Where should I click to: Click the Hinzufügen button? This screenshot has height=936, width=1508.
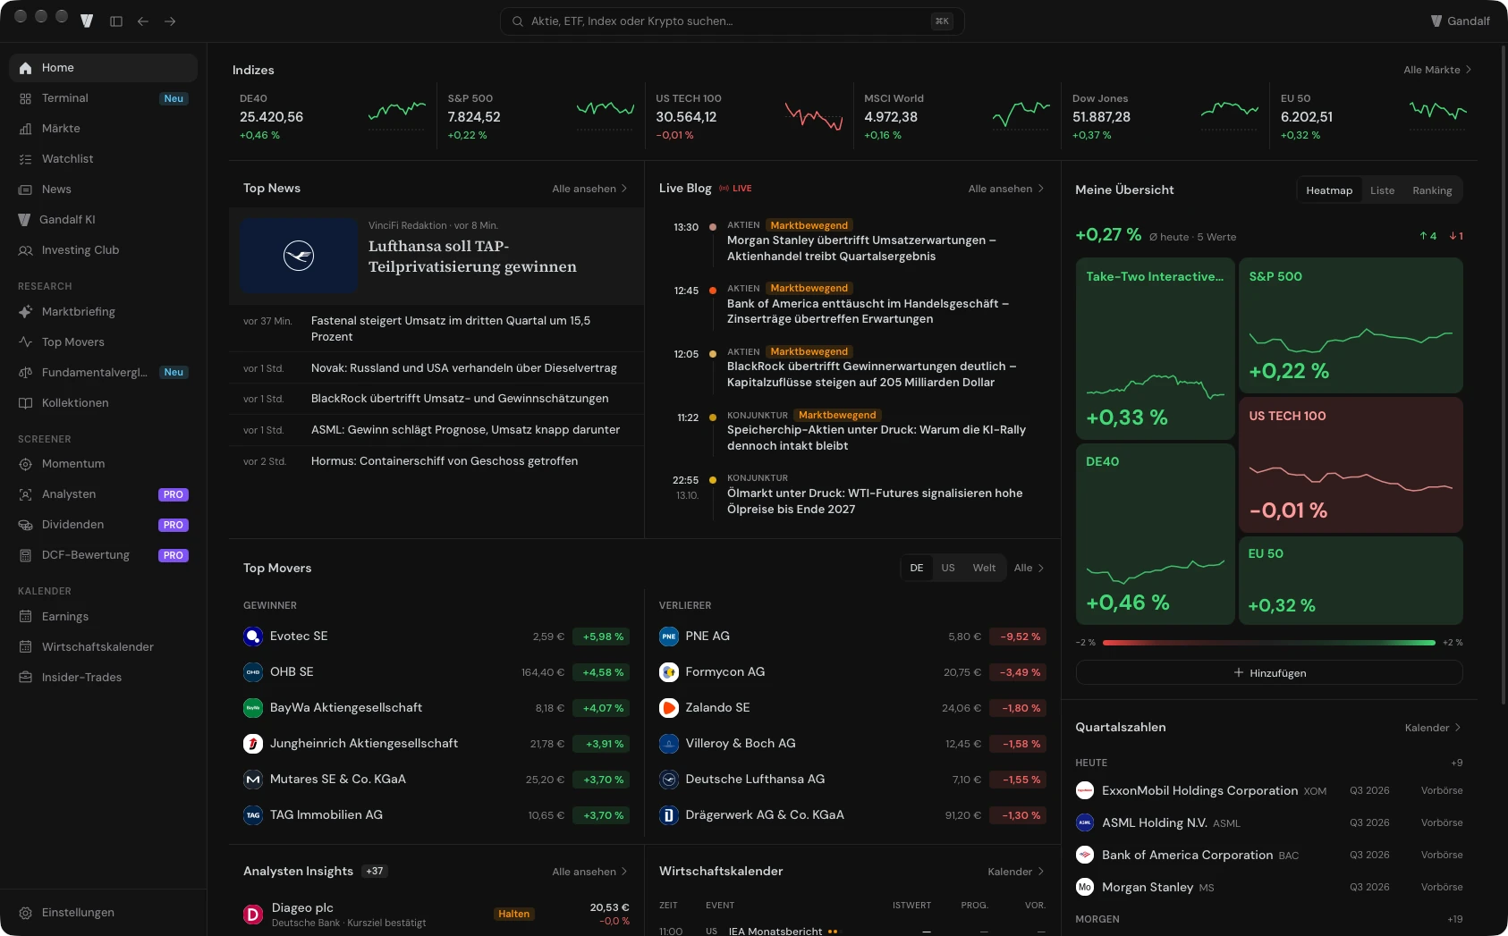click(x=1269, y=673)
